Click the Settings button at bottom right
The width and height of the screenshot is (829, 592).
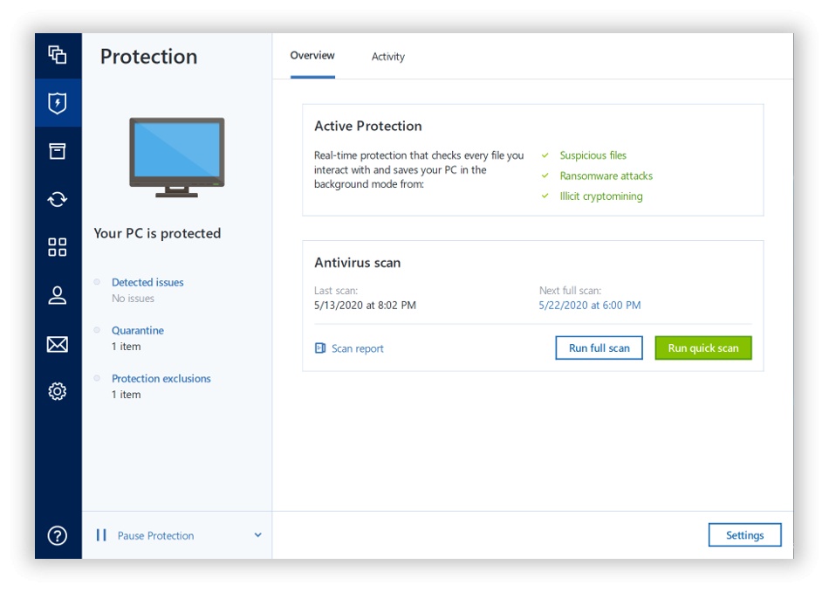click(744, 535)
